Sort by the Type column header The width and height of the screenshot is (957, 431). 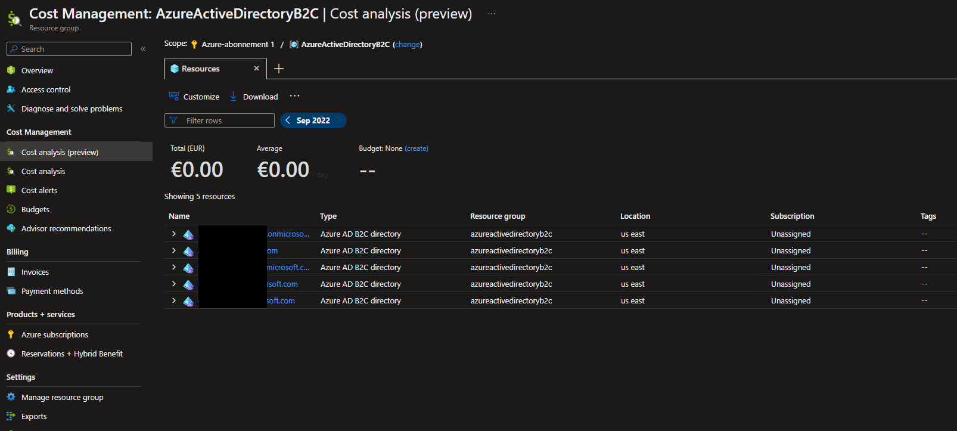point(328,216)
